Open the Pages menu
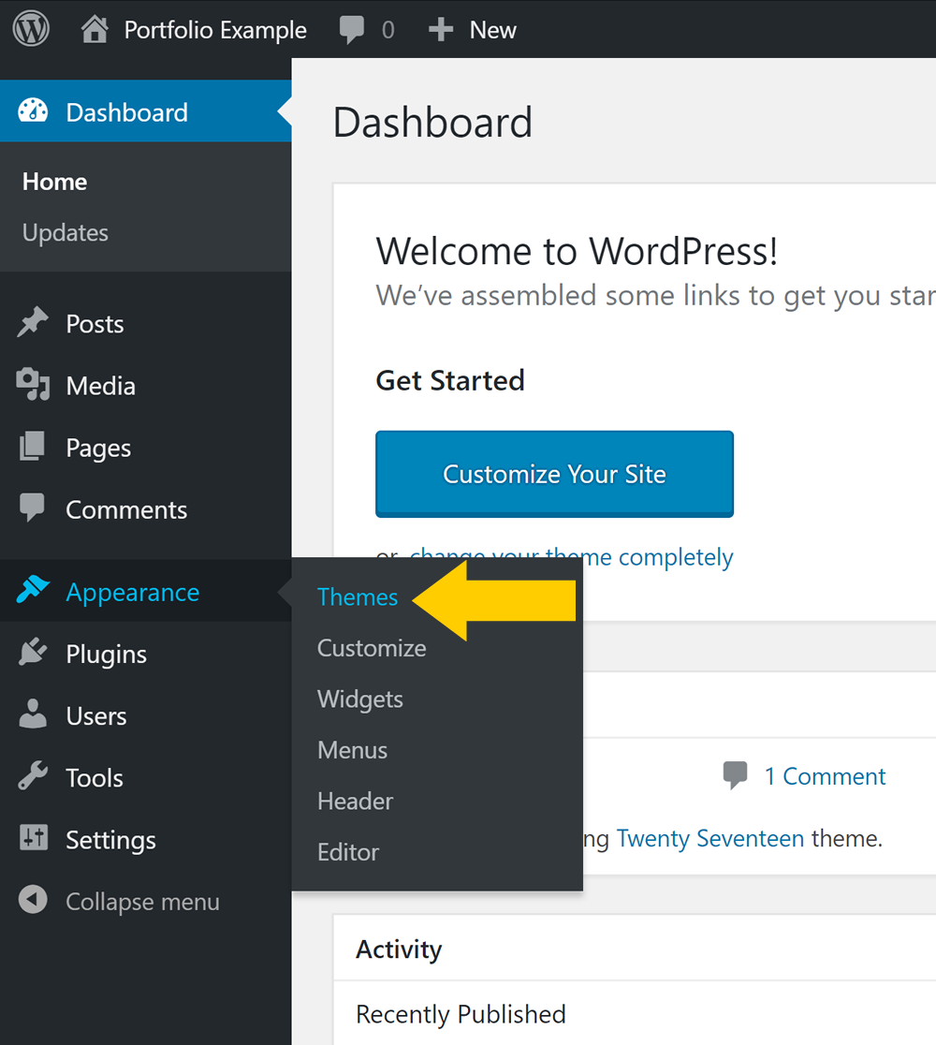Viewport: 936px width, 1045px height. (98, 448)
